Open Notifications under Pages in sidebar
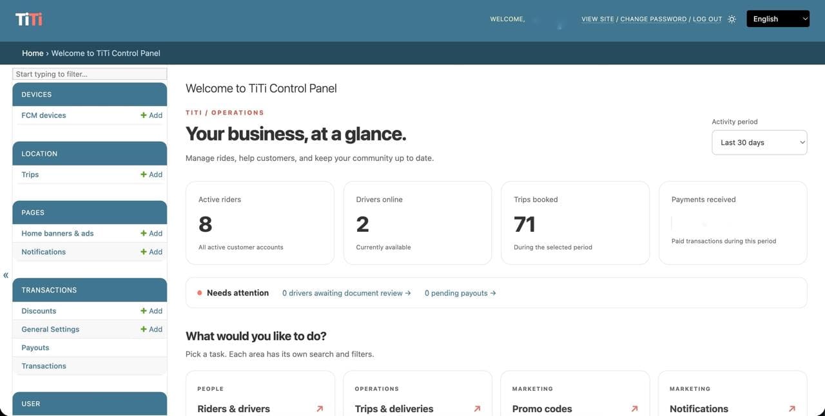The height and width of the screenshot is (416, 825). click(43, 252)
